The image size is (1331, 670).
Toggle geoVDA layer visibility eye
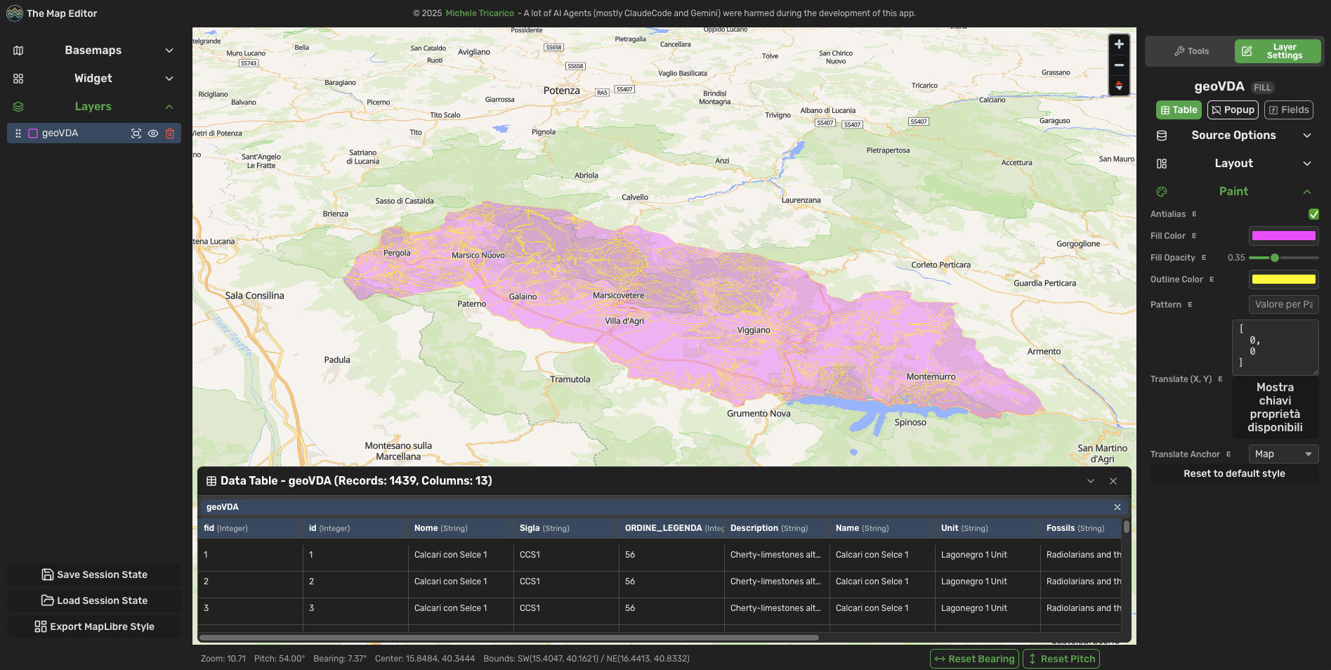[x=153, y=133]
